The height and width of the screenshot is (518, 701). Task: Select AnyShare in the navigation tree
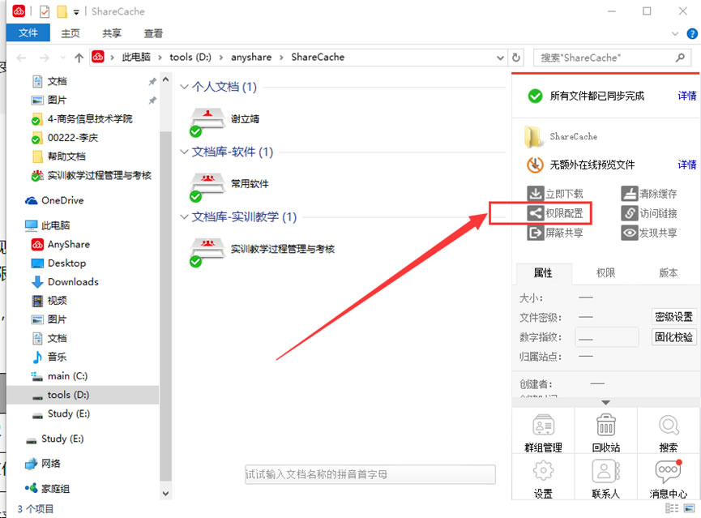(68, 244)
